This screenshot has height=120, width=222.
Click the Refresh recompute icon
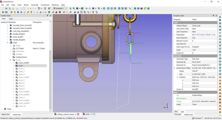45,8
